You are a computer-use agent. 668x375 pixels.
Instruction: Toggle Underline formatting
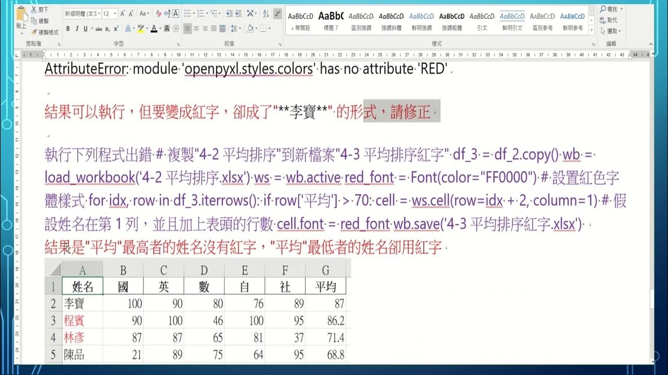[x=85, y=29]
